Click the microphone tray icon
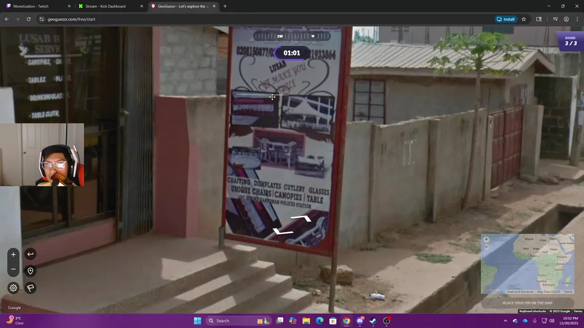 tap(534, 321)
